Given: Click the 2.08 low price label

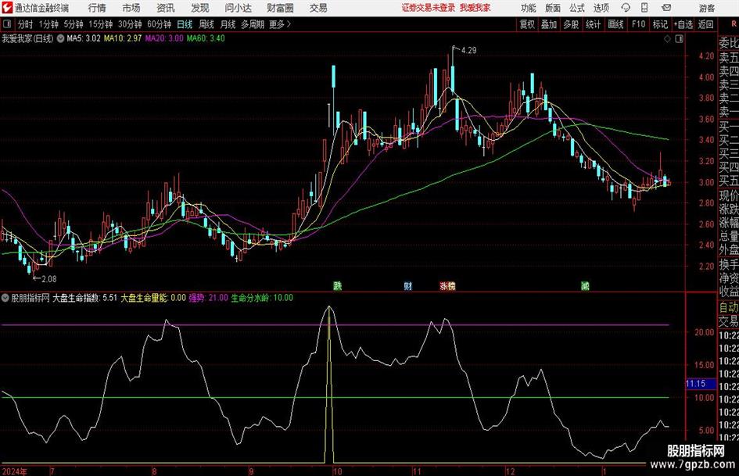Looking at the screenshot, I should [49, 279].
